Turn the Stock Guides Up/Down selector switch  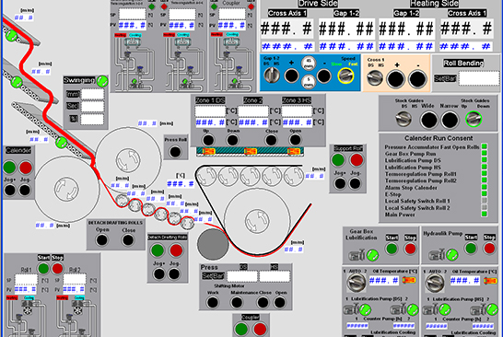pos(474,119)
